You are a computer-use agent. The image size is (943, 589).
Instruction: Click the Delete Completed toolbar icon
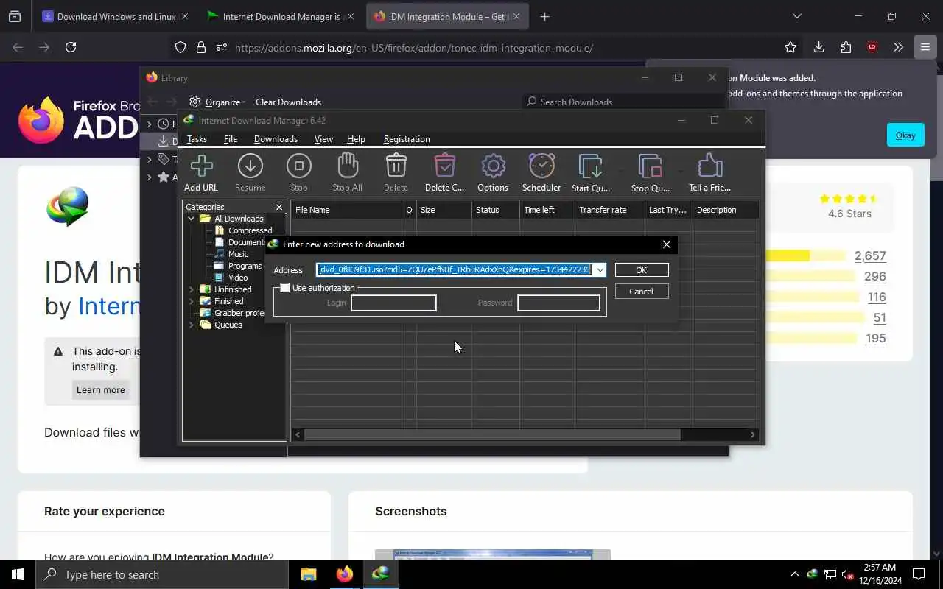tap(444, 173)
